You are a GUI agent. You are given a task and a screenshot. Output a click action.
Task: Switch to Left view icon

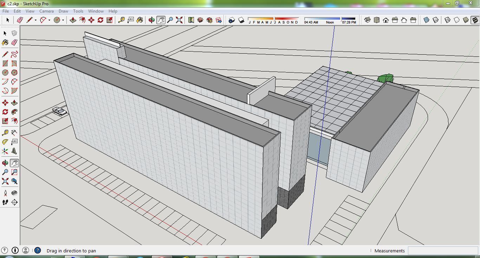(413, 20)
